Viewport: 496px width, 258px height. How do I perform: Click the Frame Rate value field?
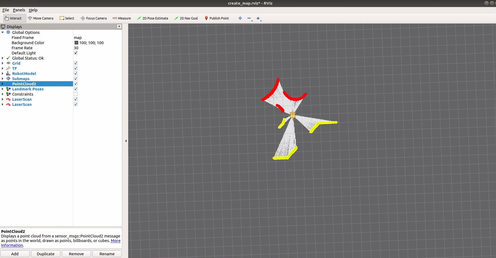tap(97, 48)
